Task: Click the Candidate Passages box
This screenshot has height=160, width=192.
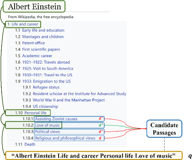Action: [x=164, y=129]
